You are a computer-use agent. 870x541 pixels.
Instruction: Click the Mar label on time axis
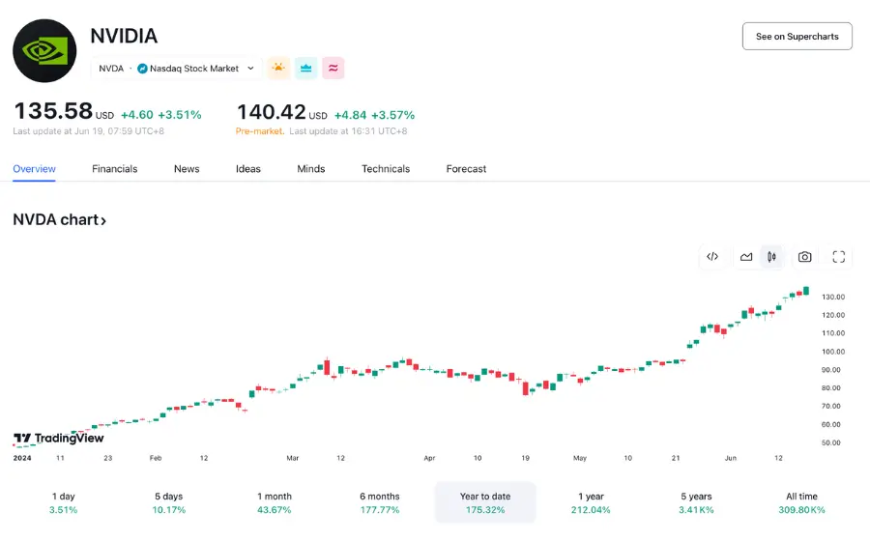pyautogui.click(x=292, y=458)
